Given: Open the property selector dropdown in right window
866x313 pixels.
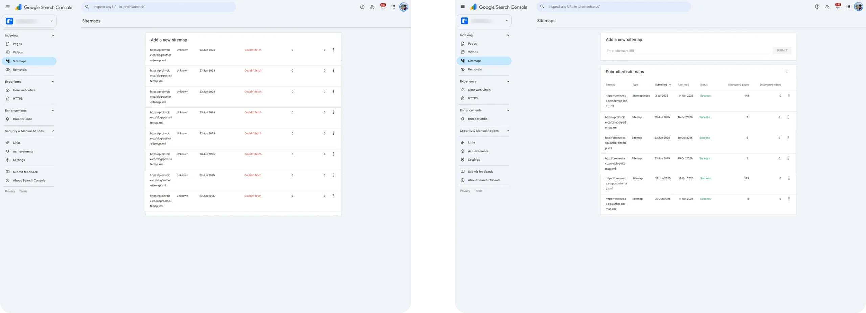Looking at the screenshot, I should click(x=484, y=21).
